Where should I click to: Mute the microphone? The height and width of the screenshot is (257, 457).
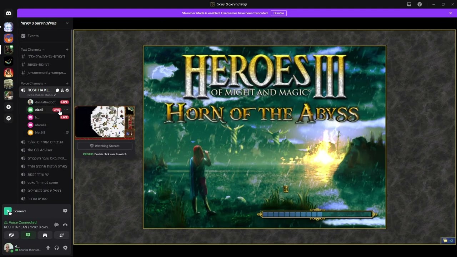click(48, 248)
